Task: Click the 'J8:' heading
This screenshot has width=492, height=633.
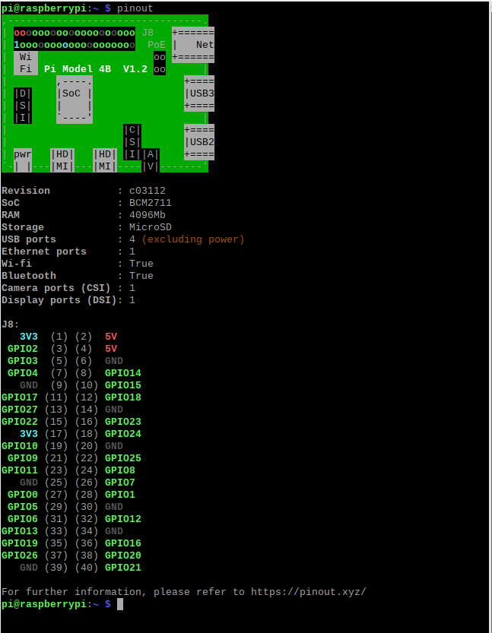Action: tap(11, 324)
